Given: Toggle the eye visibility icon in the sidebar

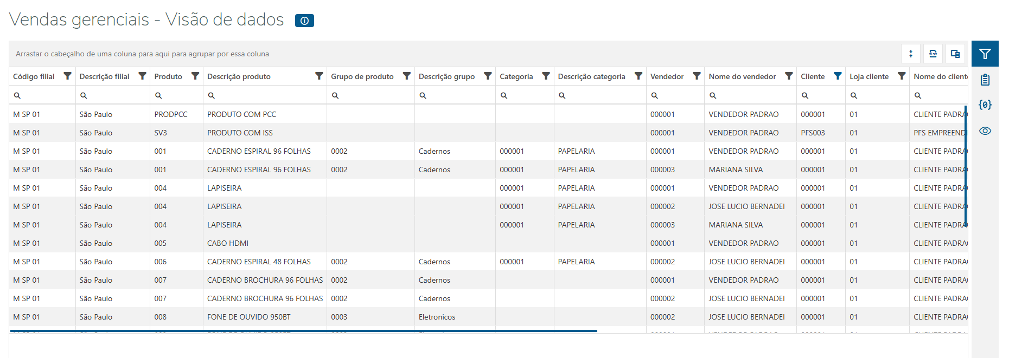Looking at the screenshot, I should click(x=985, y=131).
